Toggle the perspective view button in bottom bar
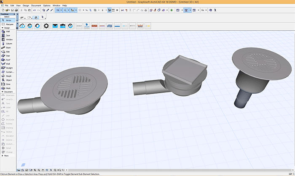The width and height of the screenshot is (295, 176). 19,170
